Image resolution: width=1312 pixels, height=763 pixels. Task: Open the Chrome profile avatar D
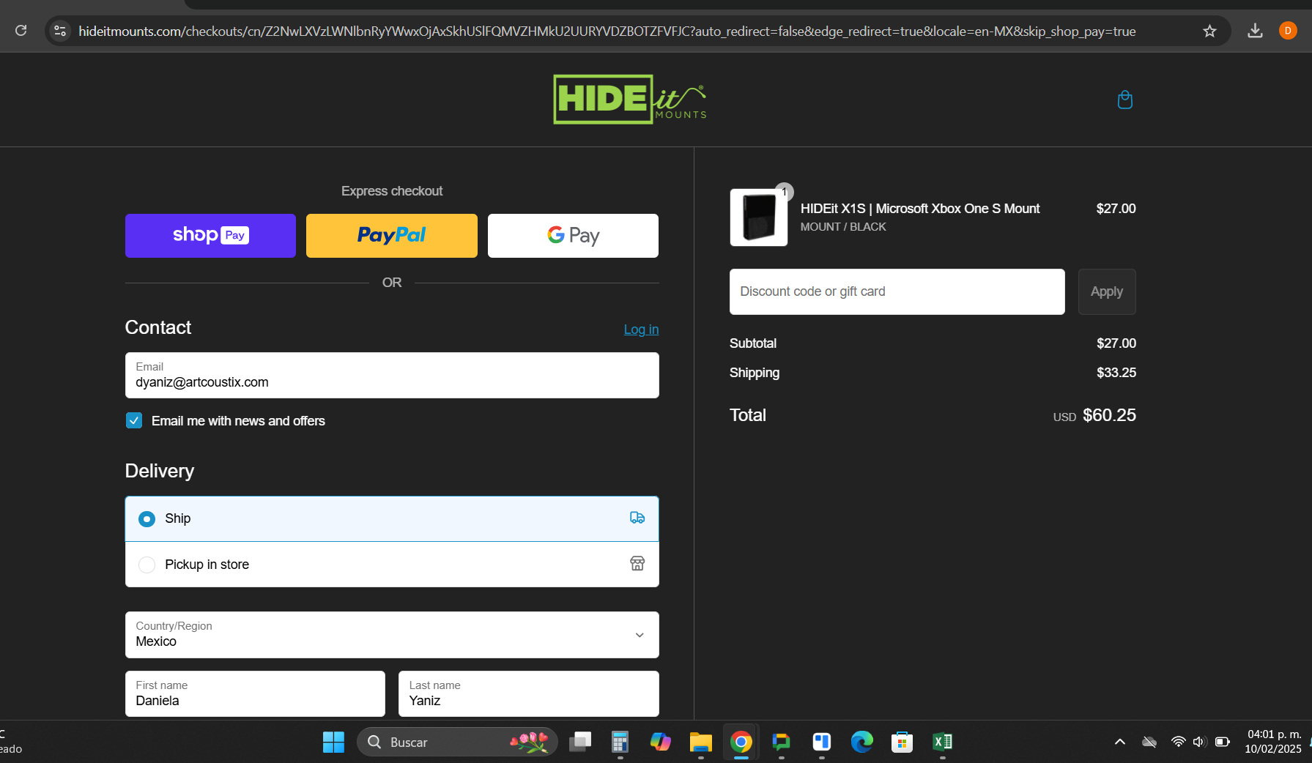(1288, 31)
